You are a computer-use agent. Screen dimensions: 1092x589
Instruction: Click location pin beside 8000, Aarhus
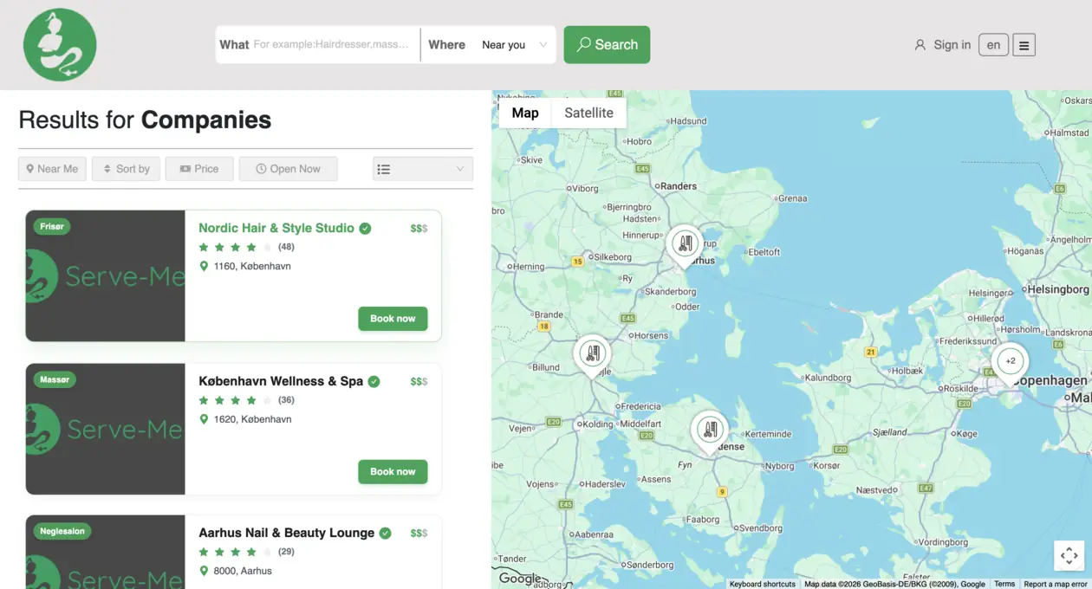pyautogui.click(x=204, y=571)
